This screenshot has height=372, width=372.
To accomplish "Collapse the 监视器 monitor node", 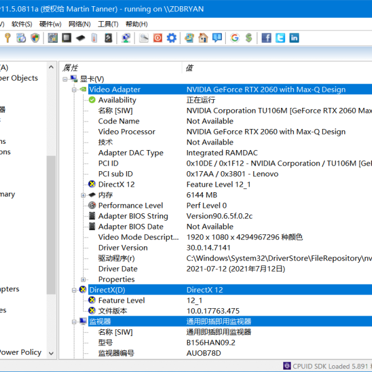I will point(74,322).
